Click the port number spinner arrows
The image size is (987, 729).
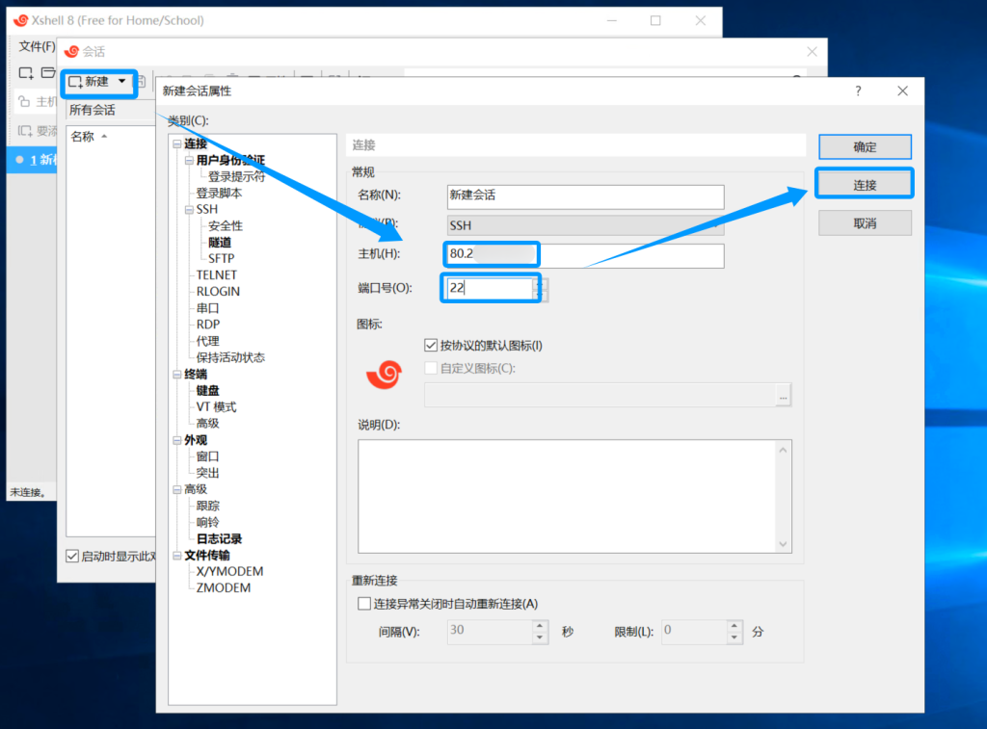tap(542, 289)
